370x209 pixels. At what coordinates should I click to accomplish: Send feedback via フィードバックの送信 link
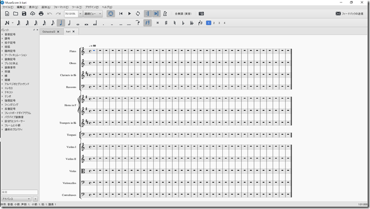pos(349,14)
